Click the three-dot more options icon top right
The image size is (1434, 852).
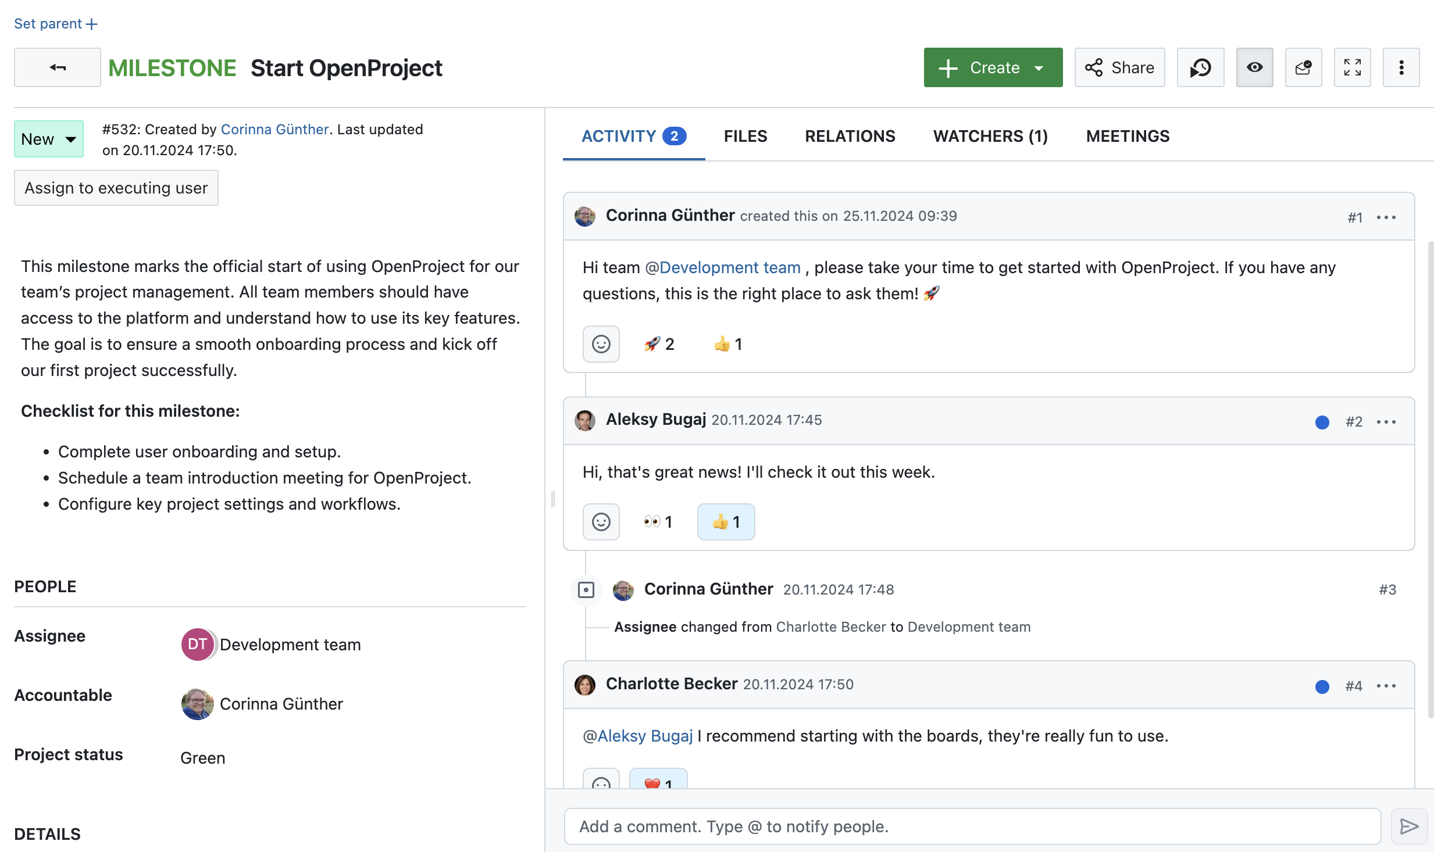tap(1400, 67)
